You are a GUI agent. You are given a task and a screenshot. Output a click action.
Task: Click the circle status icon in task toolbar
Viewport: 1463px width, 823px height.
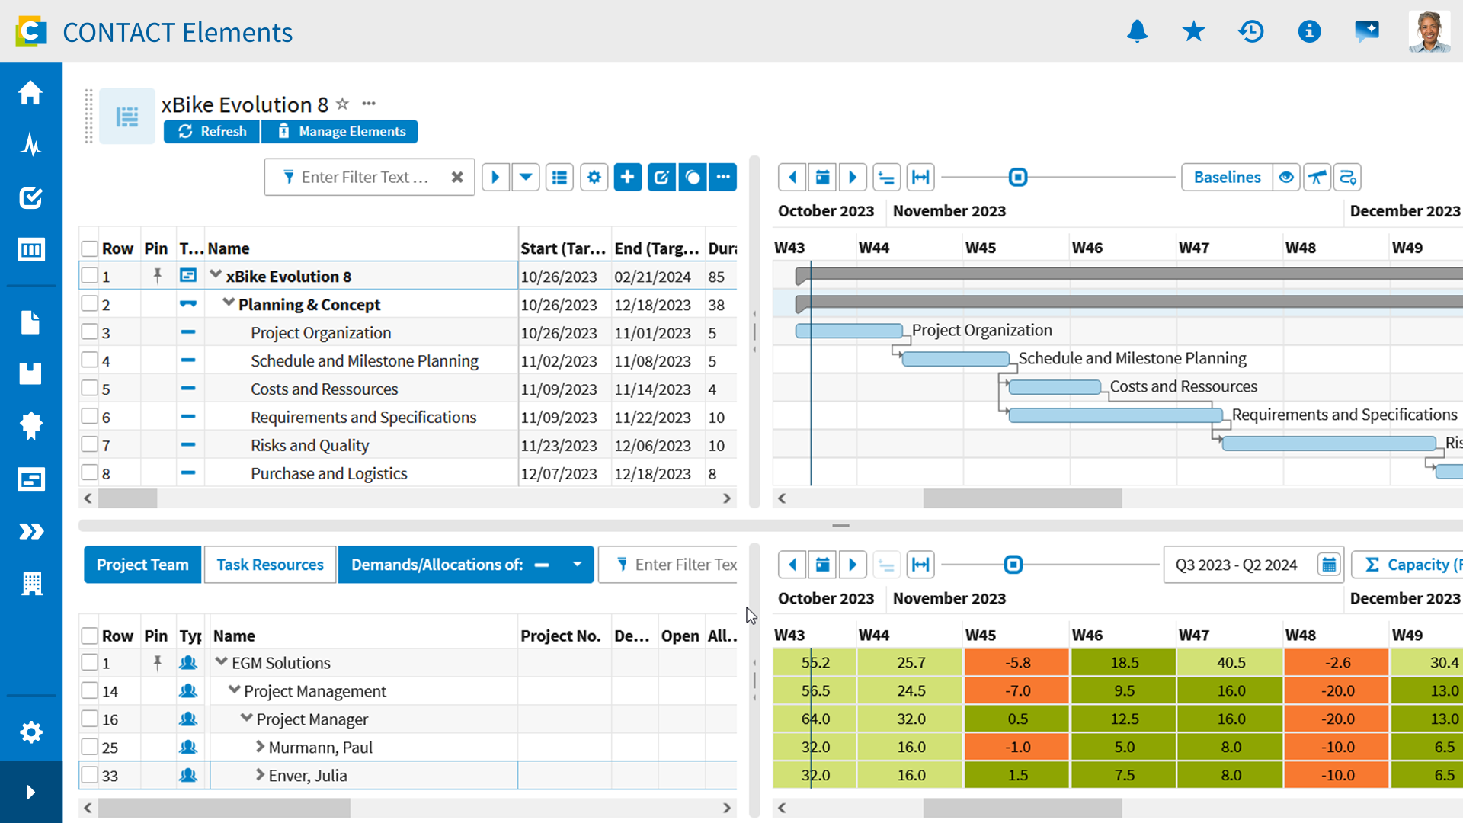point(692,177)
